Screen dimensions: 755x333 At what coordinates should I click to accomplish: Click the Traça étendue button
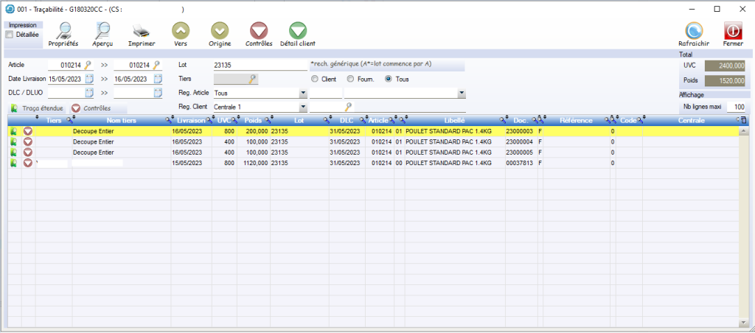point(37,108)
